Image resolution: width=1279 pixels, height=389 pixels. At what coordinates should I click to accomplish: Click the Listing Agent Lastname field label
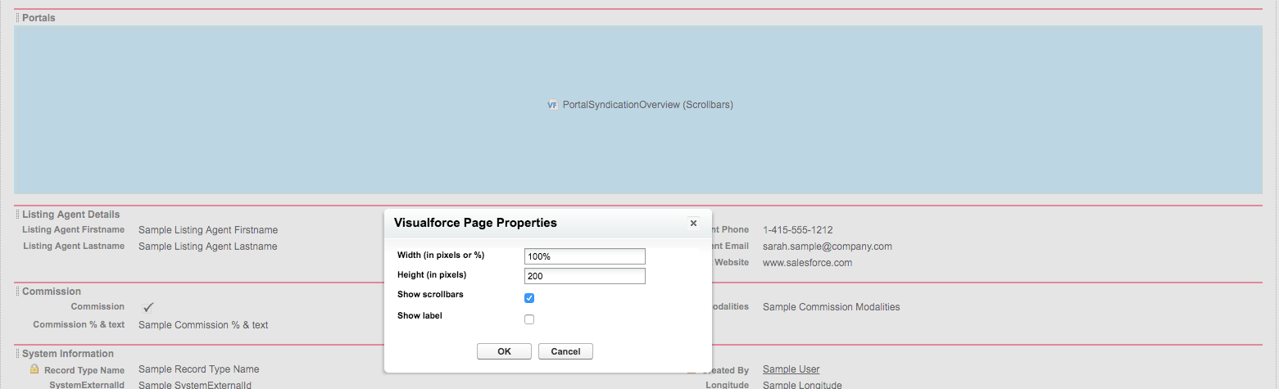click(x=74, y=246)
